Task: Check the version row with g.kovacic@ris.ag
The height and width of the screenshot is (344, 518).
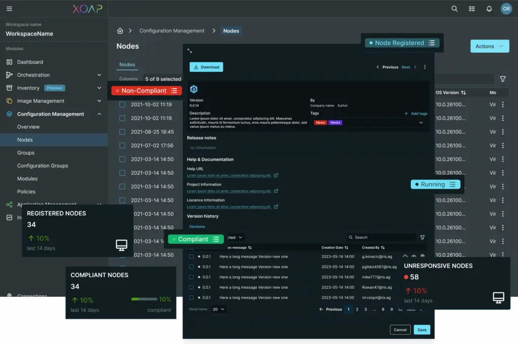Action: (191, 257)
